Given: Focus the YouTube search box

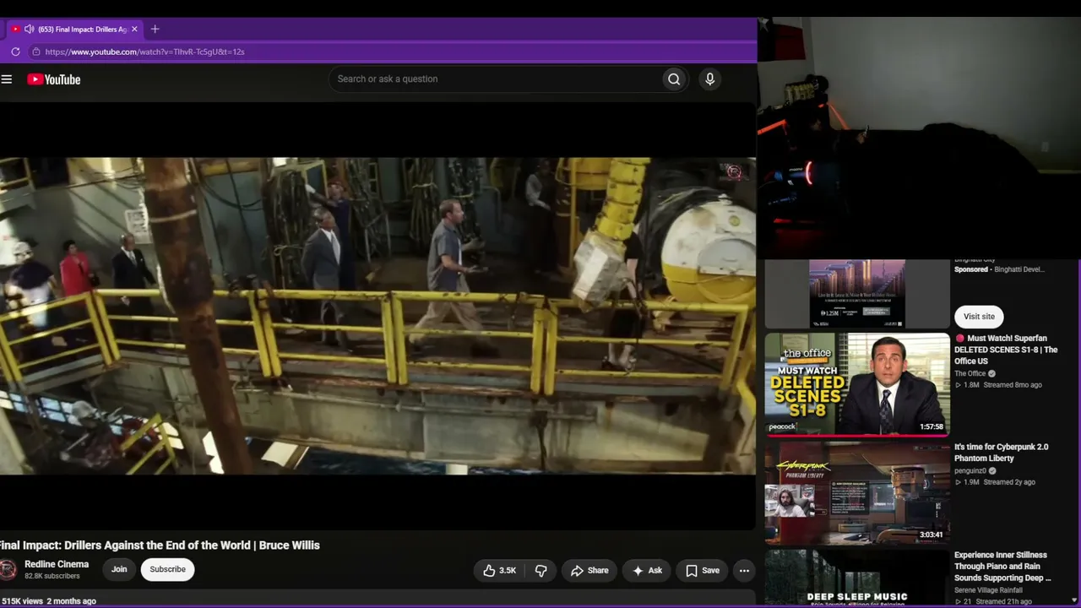Looking at the screenshot, I should click(495, 79).
